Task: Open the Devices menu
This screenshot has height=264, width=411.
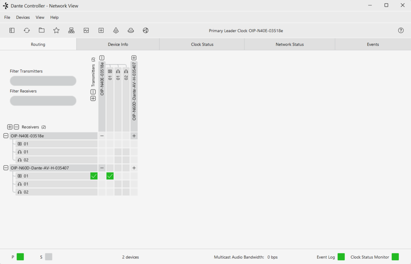Action: [23, 17]
